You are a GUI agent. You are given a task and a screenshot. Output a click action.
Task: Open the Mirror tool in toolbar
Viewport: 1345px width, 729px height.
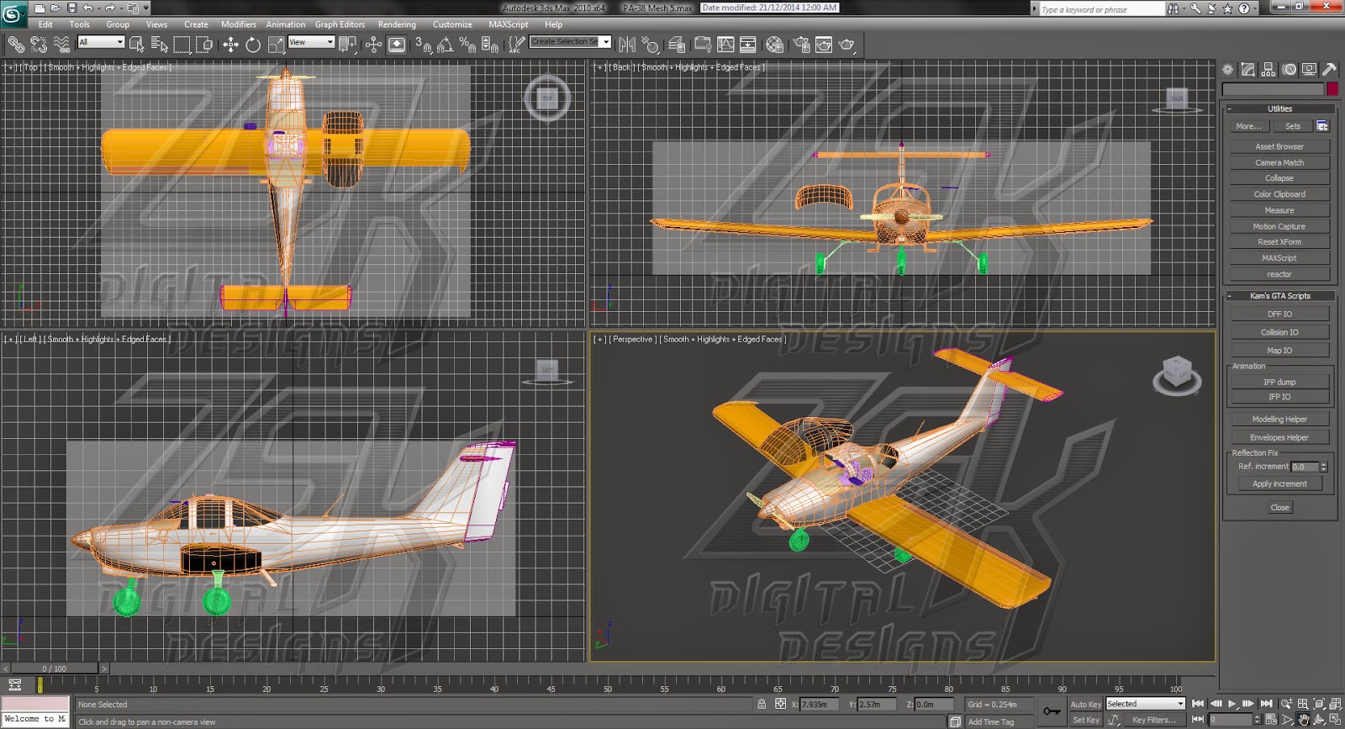click(627, 45)
